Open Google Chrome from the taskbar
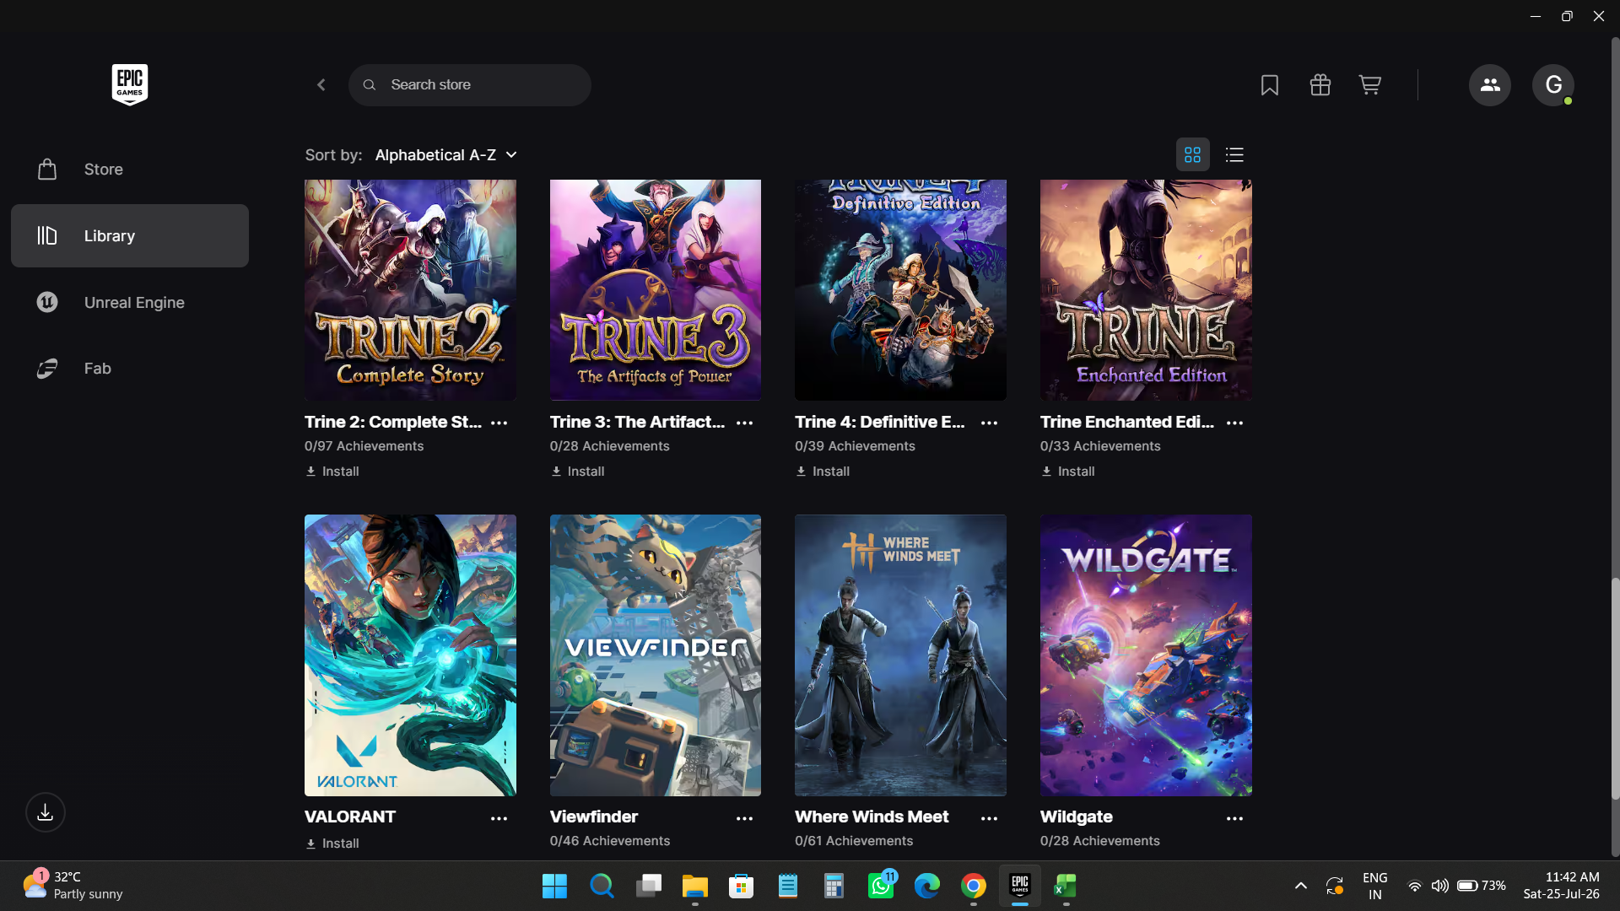This screenshot has width=1620, height=911. 974,887
